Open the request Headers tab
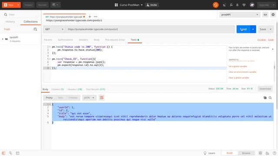This screenshot has width=278, height=156. pos(83,40)
